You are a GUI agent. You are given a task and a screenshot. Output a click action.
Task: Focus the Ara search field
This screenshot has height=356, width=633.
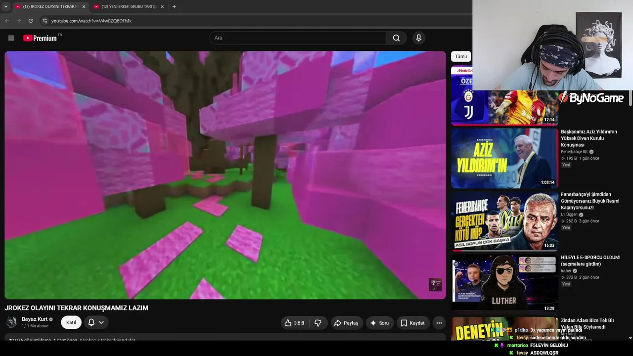point(298,38)
